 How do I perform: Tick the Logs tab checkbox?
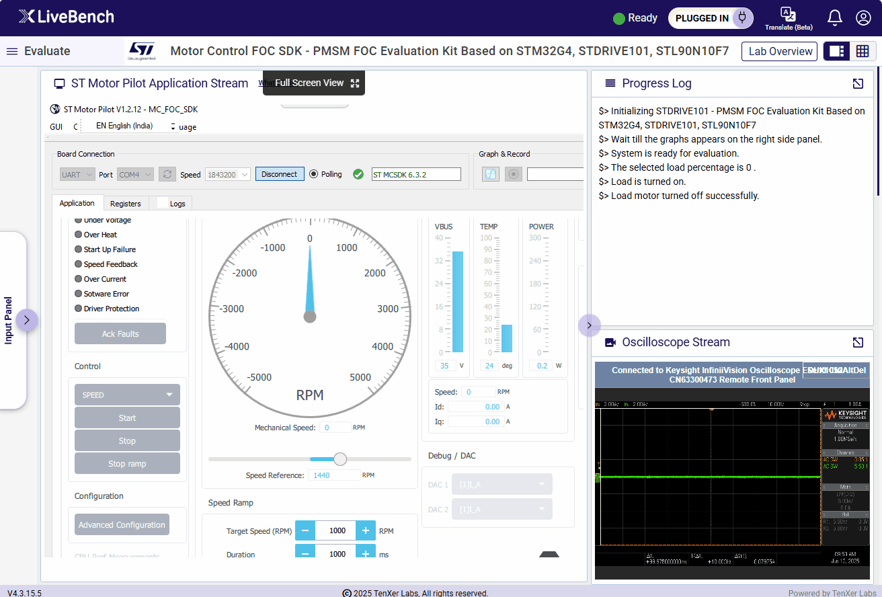click(162, 203)
